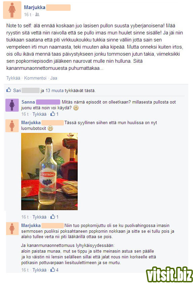Open the Marjukka author name link in post header
Viewport: 193px width, 283px height.
click(x=35, y=7)
